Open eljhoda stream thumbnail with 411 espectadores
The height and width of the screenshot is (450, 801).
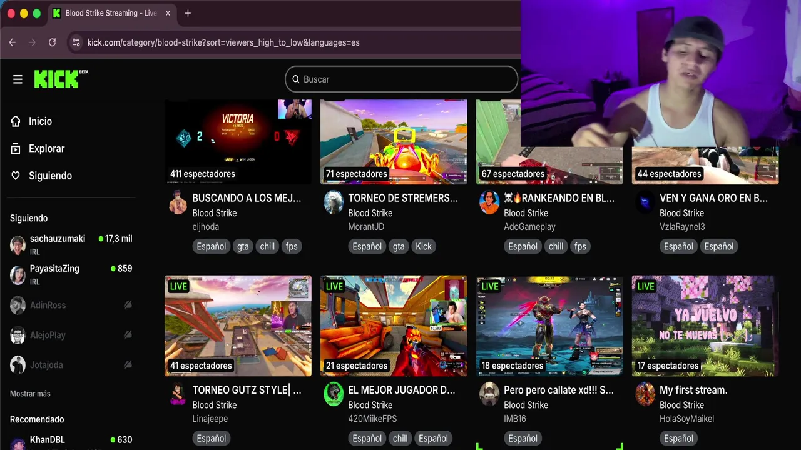coord(238,142)
